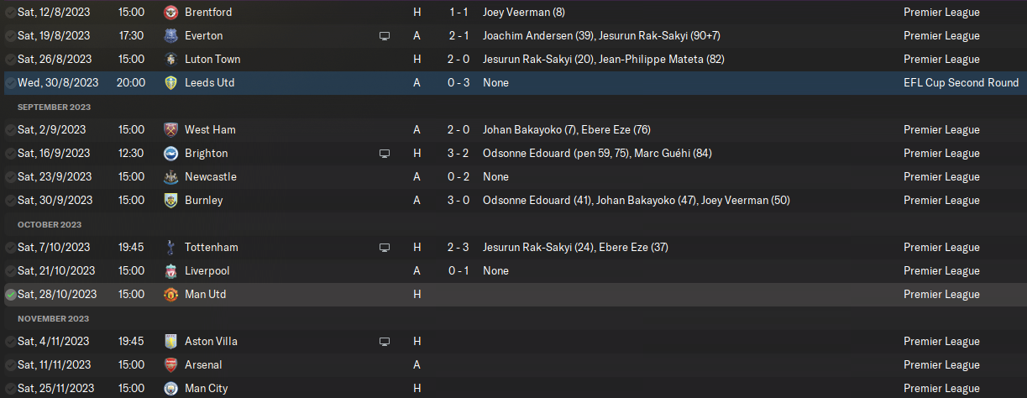The image size is (1027, 398).
Task: Click the Everton club badge
Action: (171, 36)
